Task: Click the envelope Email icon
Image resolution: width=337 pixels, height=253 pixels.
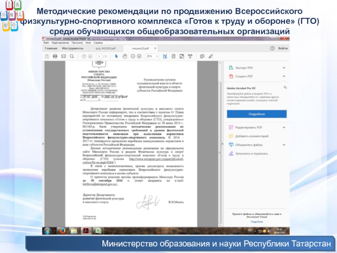Action: click(x=64, y=57)
